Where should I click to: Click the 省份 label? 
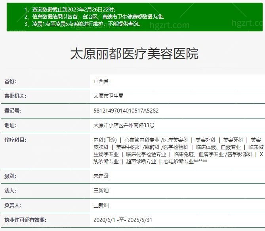coord(10,81)
